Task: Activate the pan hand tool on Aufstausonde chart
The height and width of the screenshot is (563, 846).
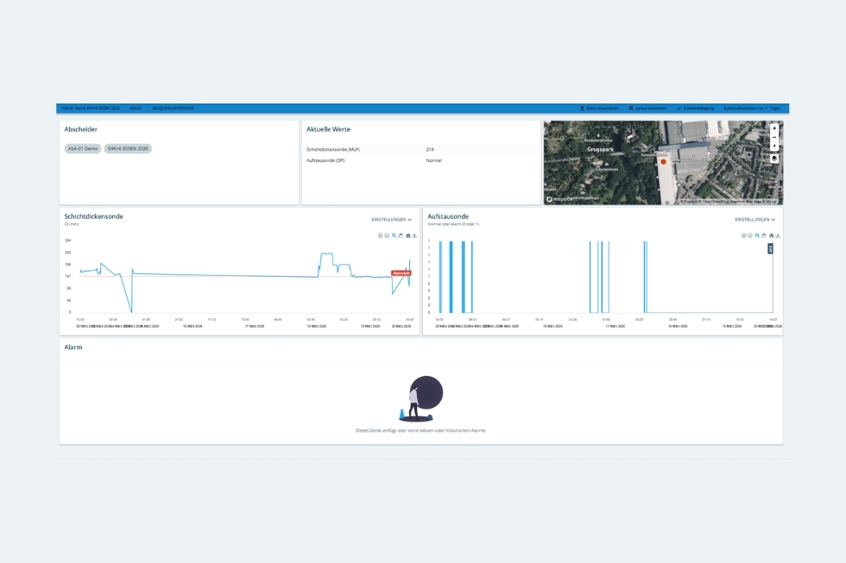Action: [764, 235]
